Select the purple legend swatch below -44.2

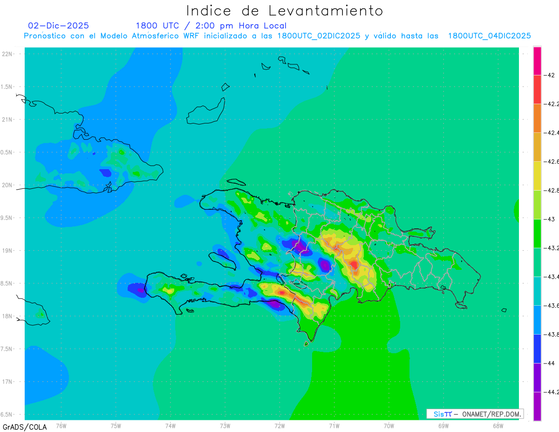pyautogui.click(x=537, y=406)
